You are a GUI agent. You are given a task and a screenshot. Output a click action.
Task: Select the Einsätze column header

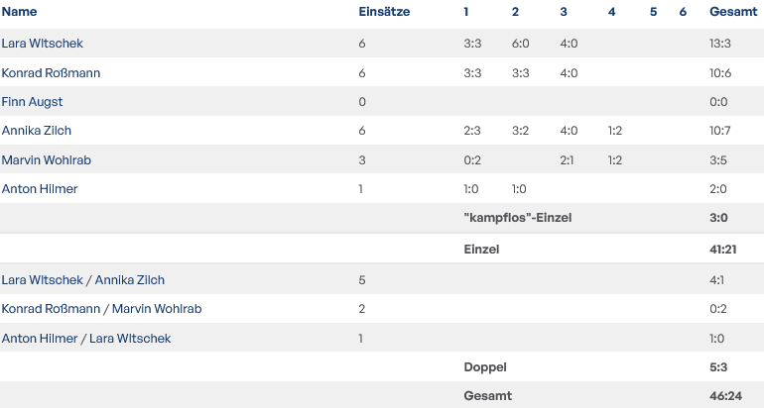(x=384, y=12)
